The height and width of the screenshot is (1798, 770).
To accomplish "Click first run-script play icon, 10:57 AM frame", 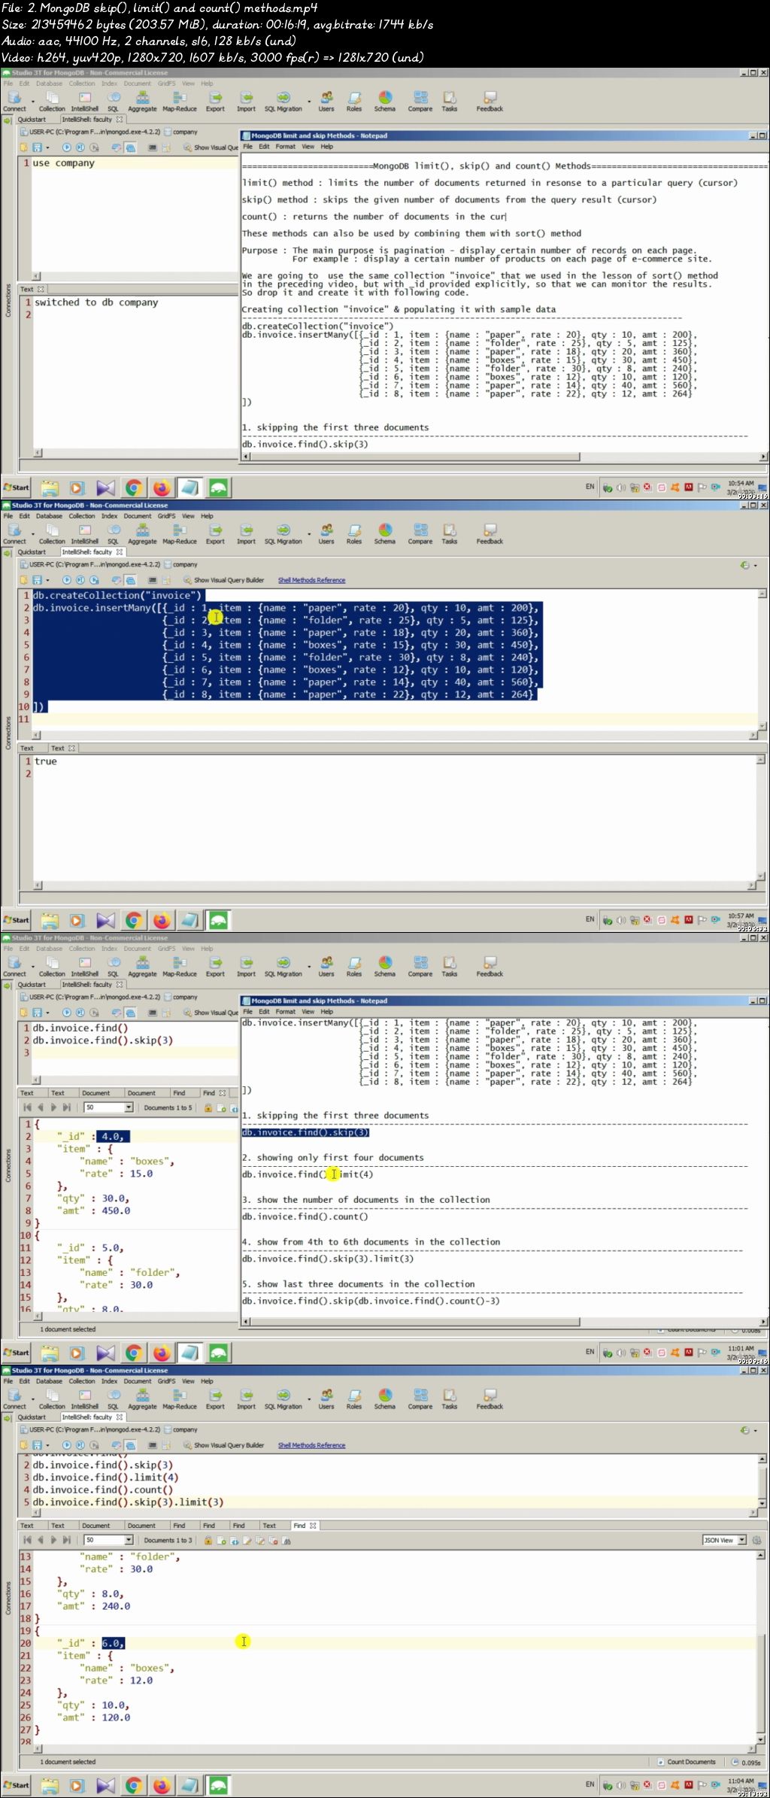I will click(x=67, y=580).
